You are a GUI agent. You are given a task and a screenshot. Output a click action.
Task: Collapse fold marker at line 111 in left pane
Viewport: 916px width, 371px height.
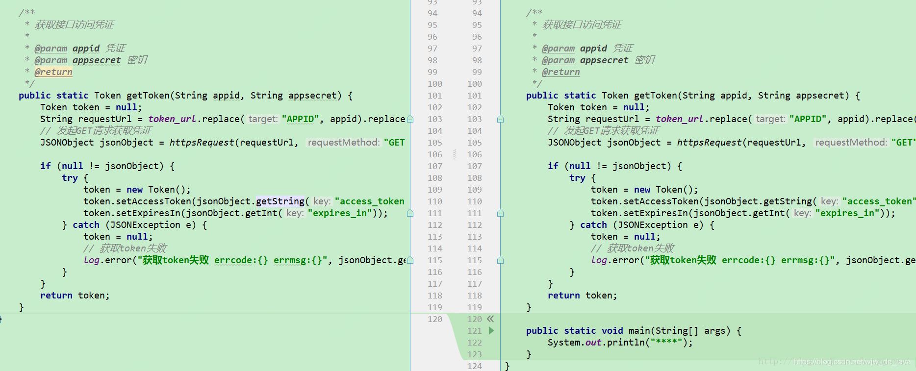pyautogui.click(x=410, y=213)
